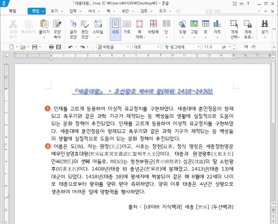Go to the previous page with the double up arrow
Image resolution: width=278 pixels, height=224 pixels.
click(273, 216)
